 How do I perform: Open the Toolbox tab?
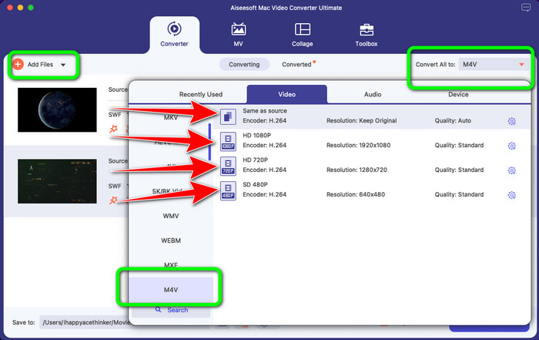point(367,35)
